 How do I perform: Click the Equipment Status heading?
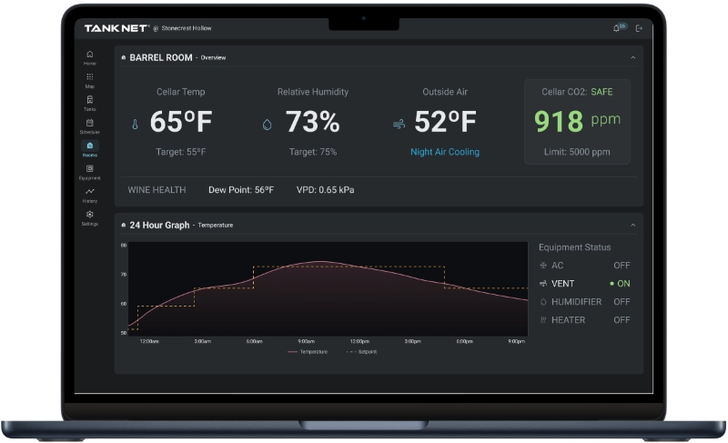click(575, 247)
